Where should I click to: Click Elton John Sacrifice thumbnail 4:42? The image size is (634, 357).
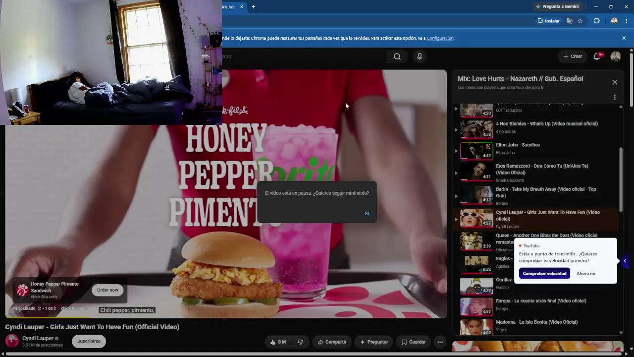tap(476, 151)
